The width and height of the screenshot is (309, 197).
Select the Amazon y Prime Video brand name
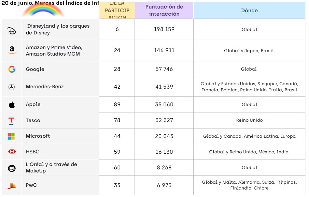pos(54,50)
